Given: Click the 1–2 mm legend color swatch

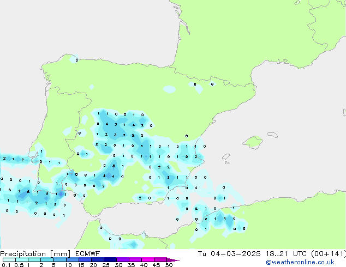Looking at the screenshot, I should [x=34, y=260].
